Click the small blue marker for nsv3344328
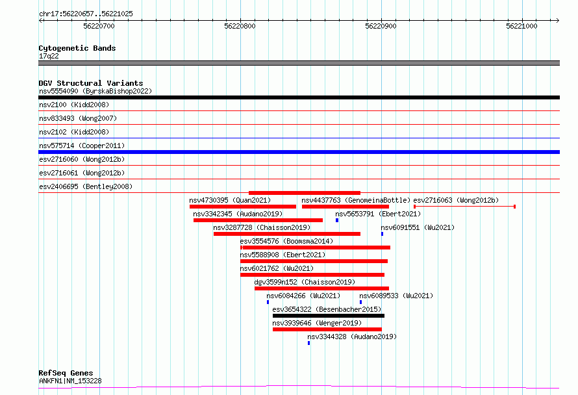The width and height of the screenshot is (578, 395). [309, 343]
